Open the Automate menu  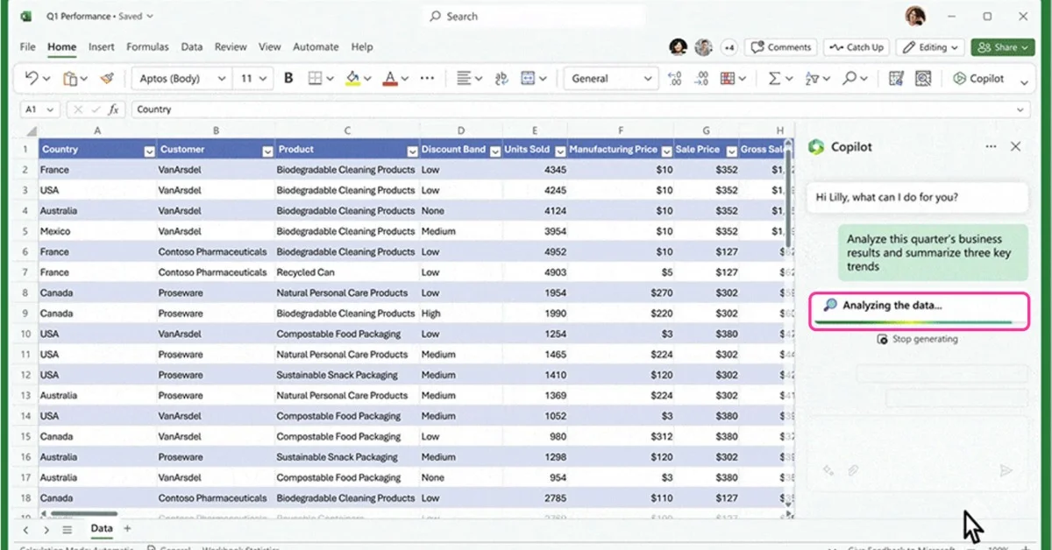tap(316, 46)
